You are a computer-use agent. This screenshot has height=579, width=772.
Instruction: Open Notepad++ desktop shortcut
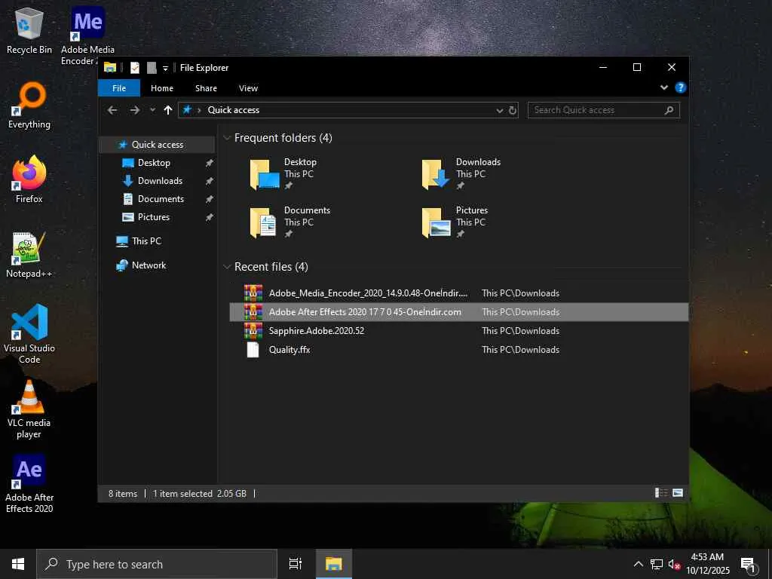[x=29, y=255]
